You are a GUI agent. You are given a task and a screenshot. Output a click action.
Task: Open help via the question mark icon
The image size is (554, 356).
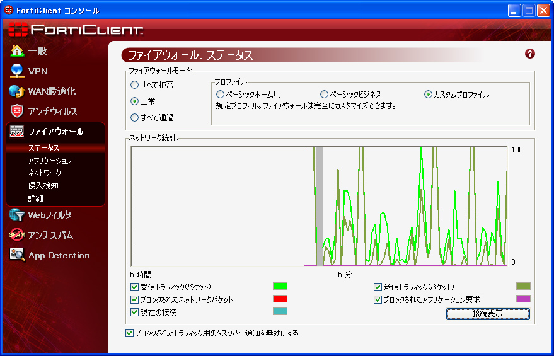click(x=529, y=54)
